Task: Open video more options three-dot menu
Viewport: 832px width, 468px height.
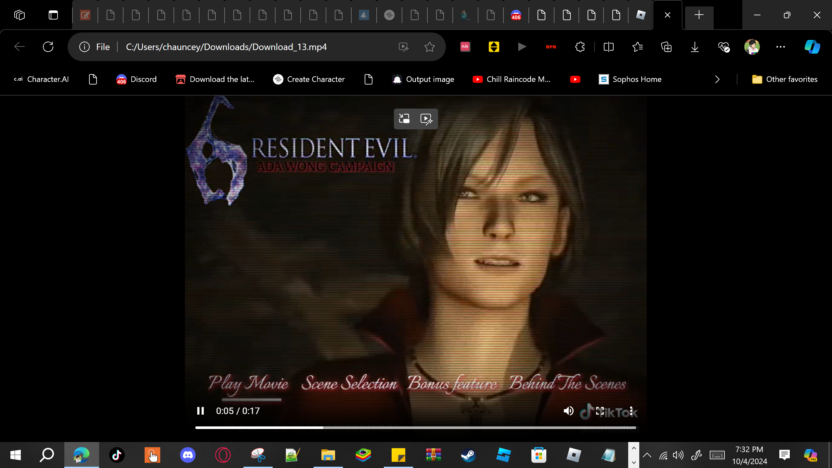Action: click(x=631, y=411)
